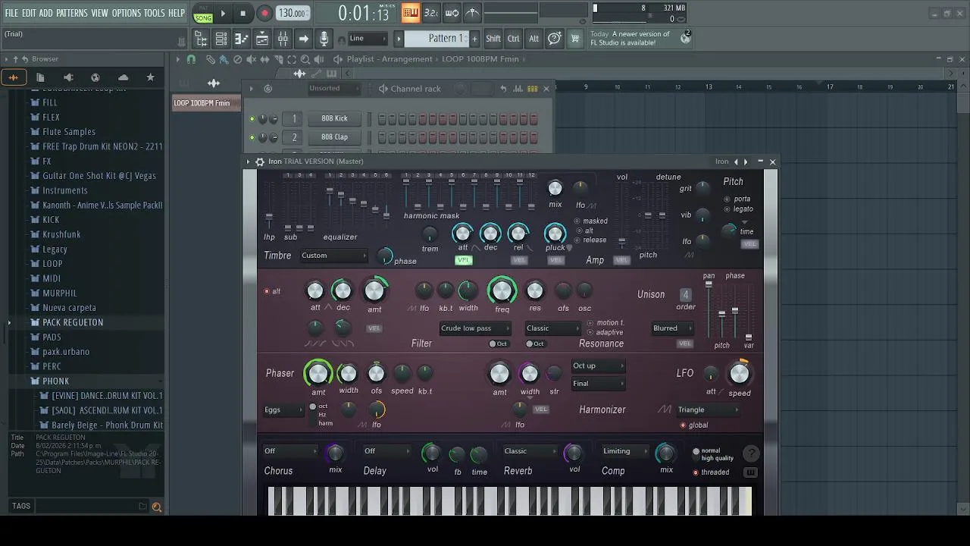The width and height of the screenshot is (970, 546).
Task: Open the Iron plugin gear options icon
Action: pyautogui.click(x=260, y=162)
